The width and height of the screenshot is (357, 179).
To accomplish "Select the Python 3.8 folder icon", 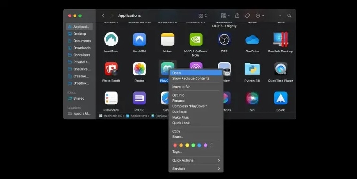I will (x=252, y=69).
